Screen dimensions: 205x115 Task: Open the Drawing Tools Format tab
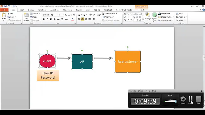pyautogui.click(x=141, y=10)
